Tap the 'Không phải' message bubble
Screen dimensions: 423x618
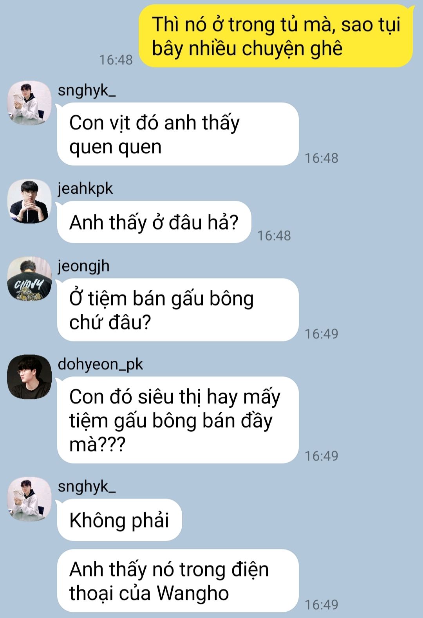click(119, 520)
